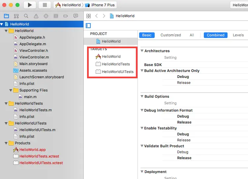
Task: Open Info.plist in HelloWorld folder
Action: (27, 84)
